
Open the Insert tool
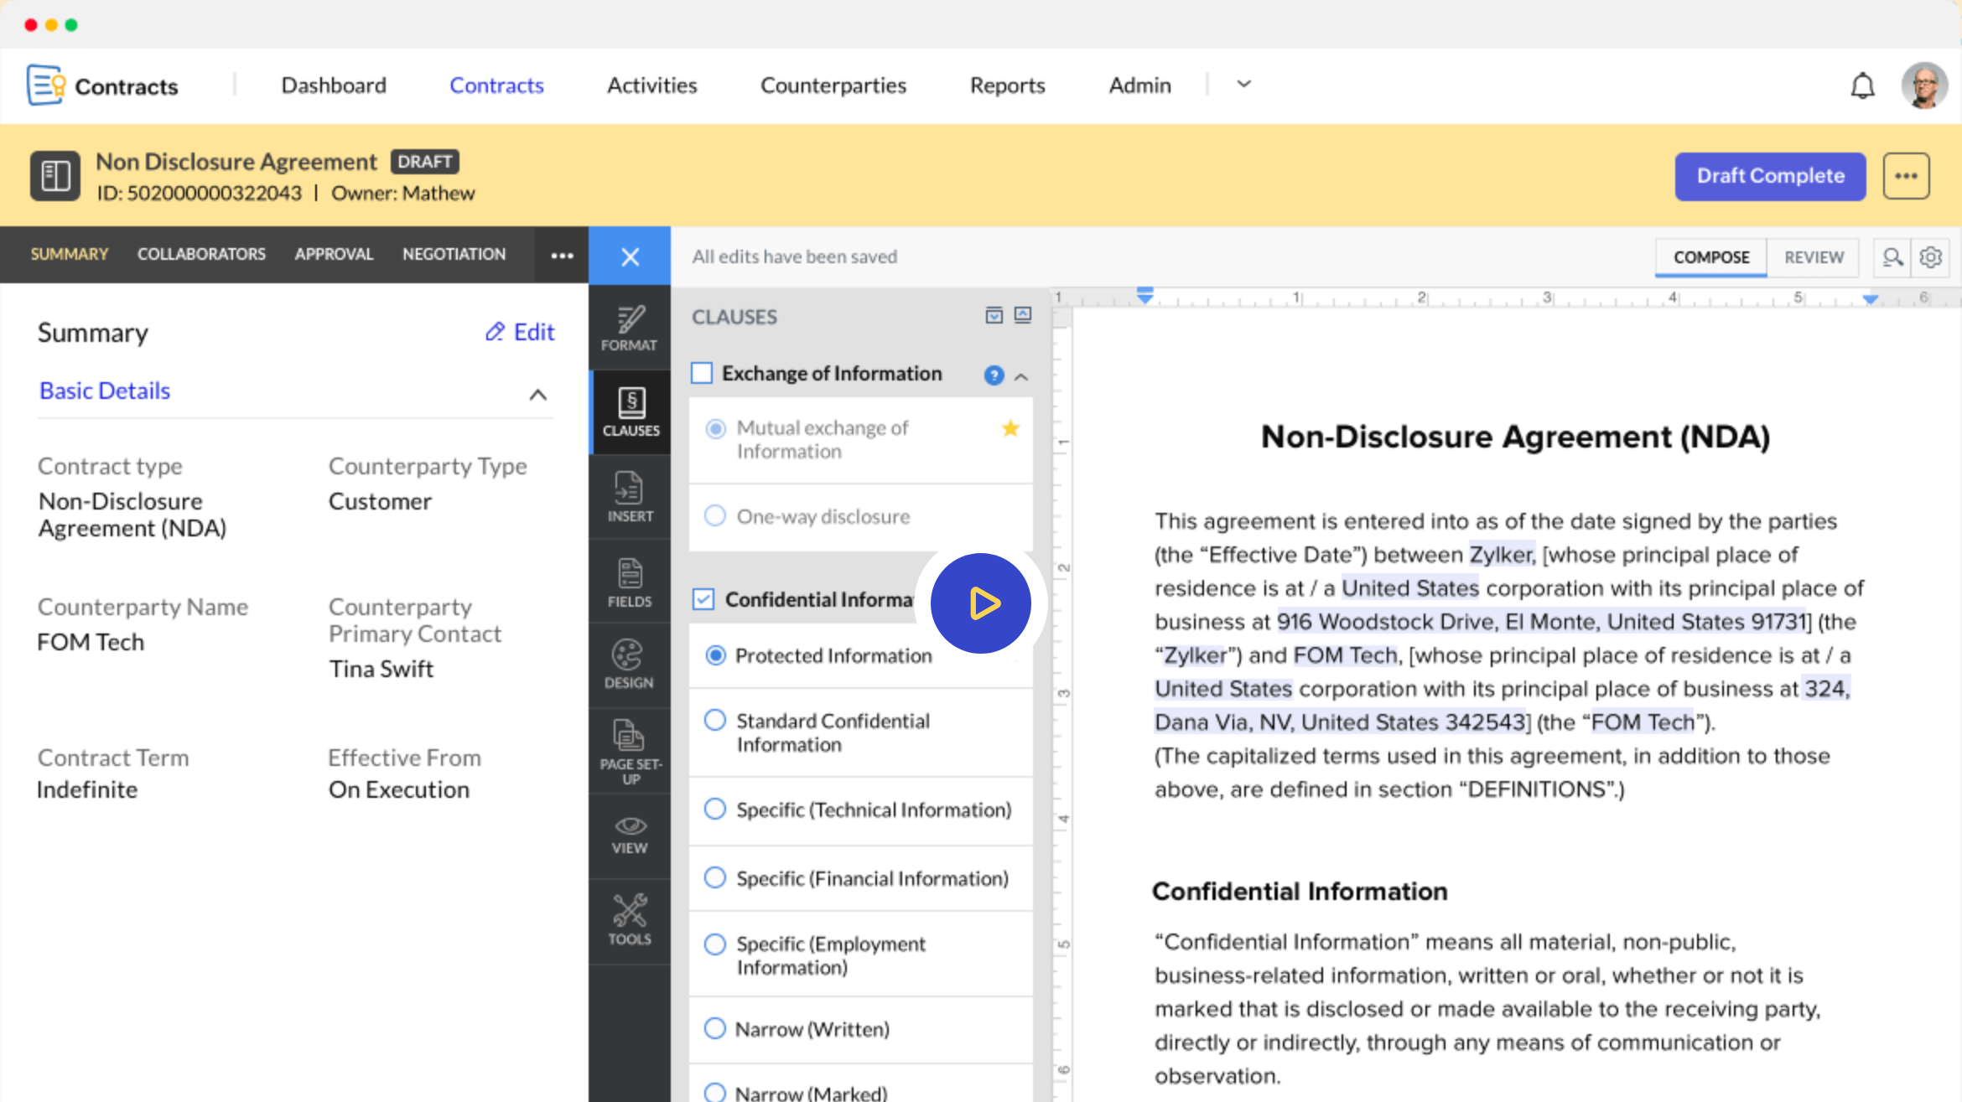pos(630,497)
